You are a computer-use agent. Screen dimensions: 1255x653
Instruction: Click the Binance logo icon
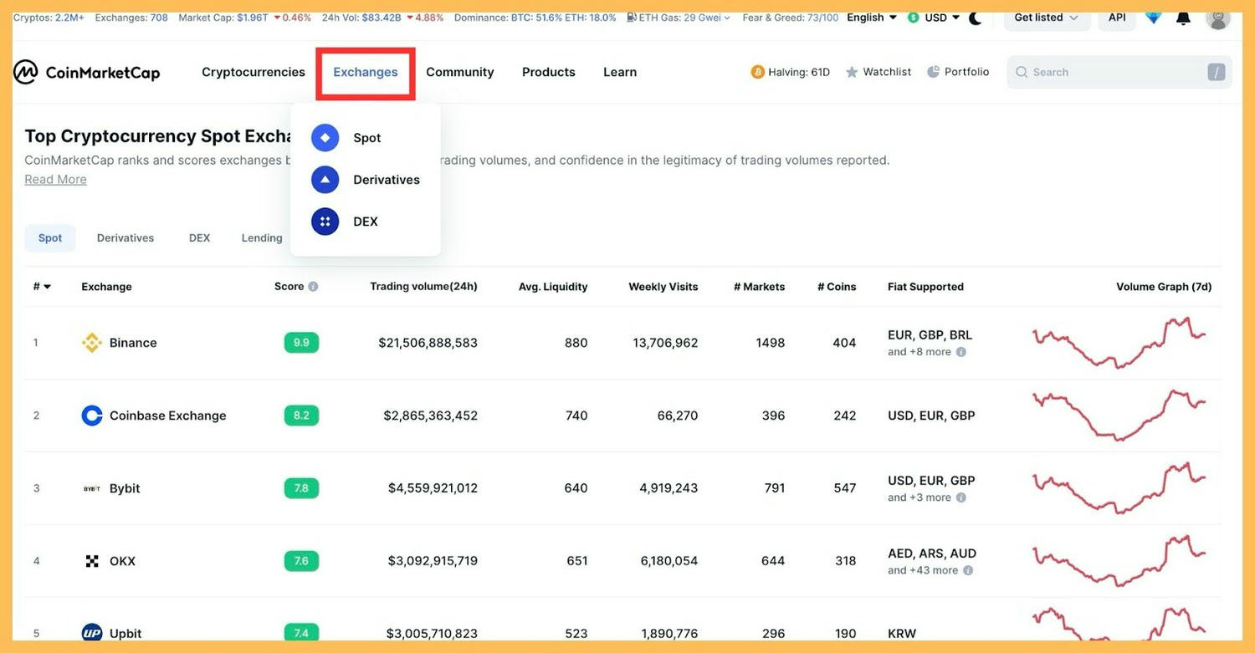(92, 343)
